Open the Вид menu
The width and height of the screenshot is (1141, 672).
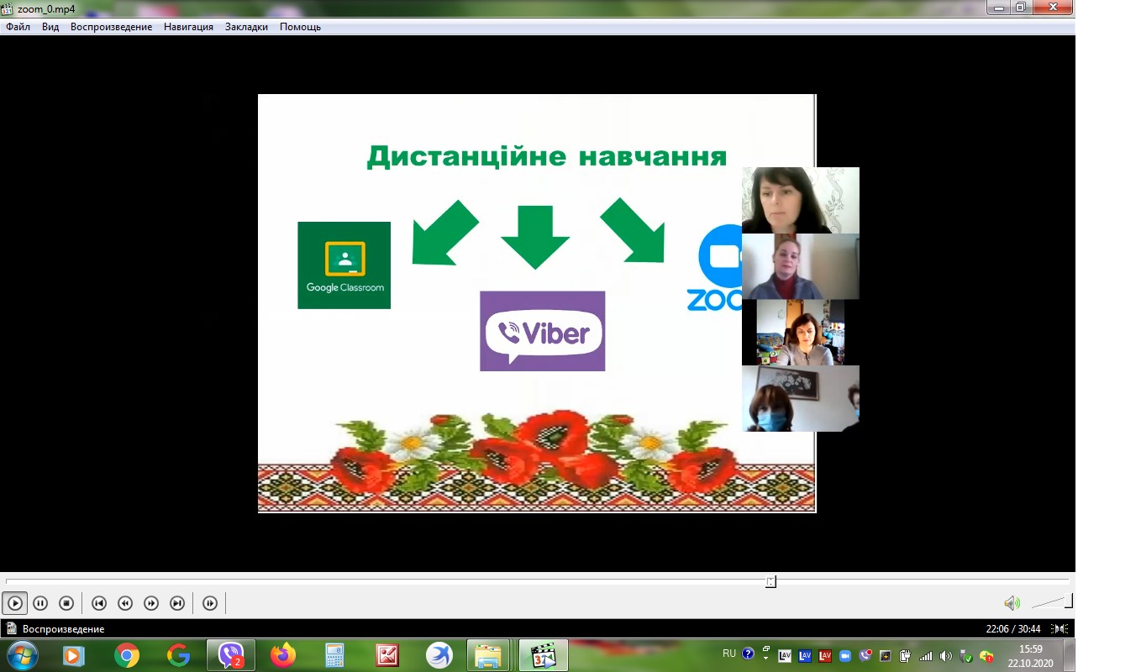(x=50, y=27)
